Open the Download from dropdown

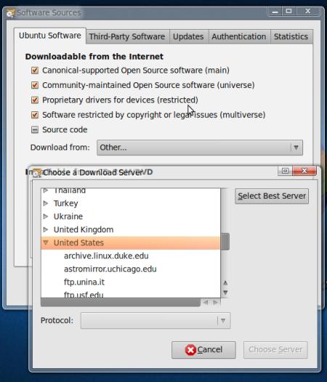[x=200, y=148]
